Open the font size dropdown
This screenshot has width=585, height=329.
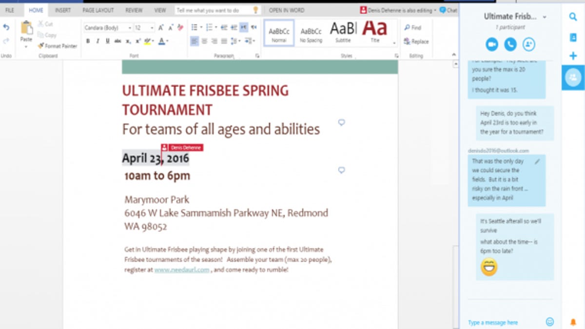point(152,28)
